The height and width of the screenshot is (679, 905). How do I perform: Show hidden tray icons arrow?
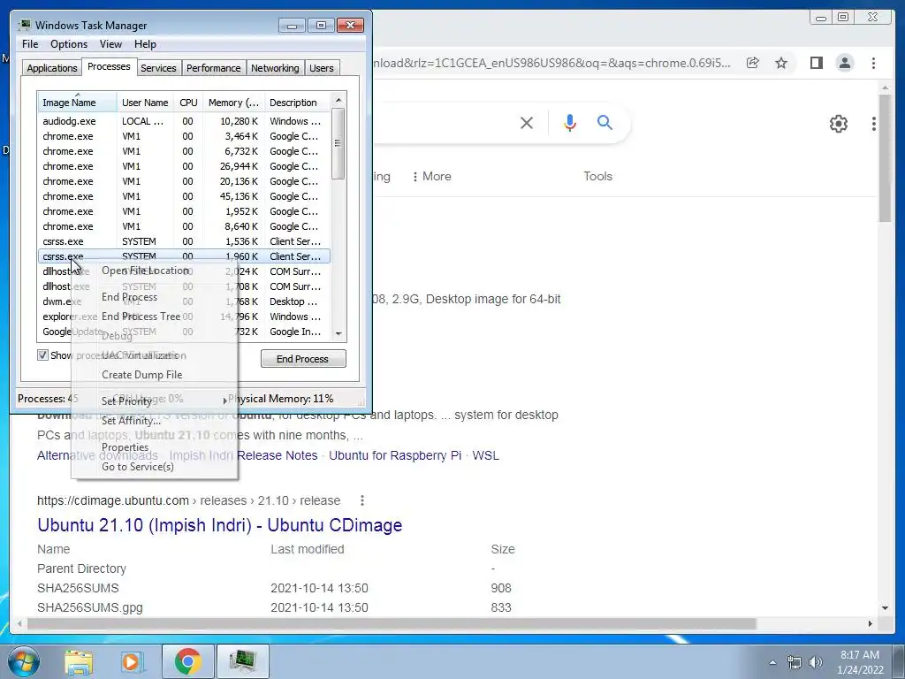(772, 662)
